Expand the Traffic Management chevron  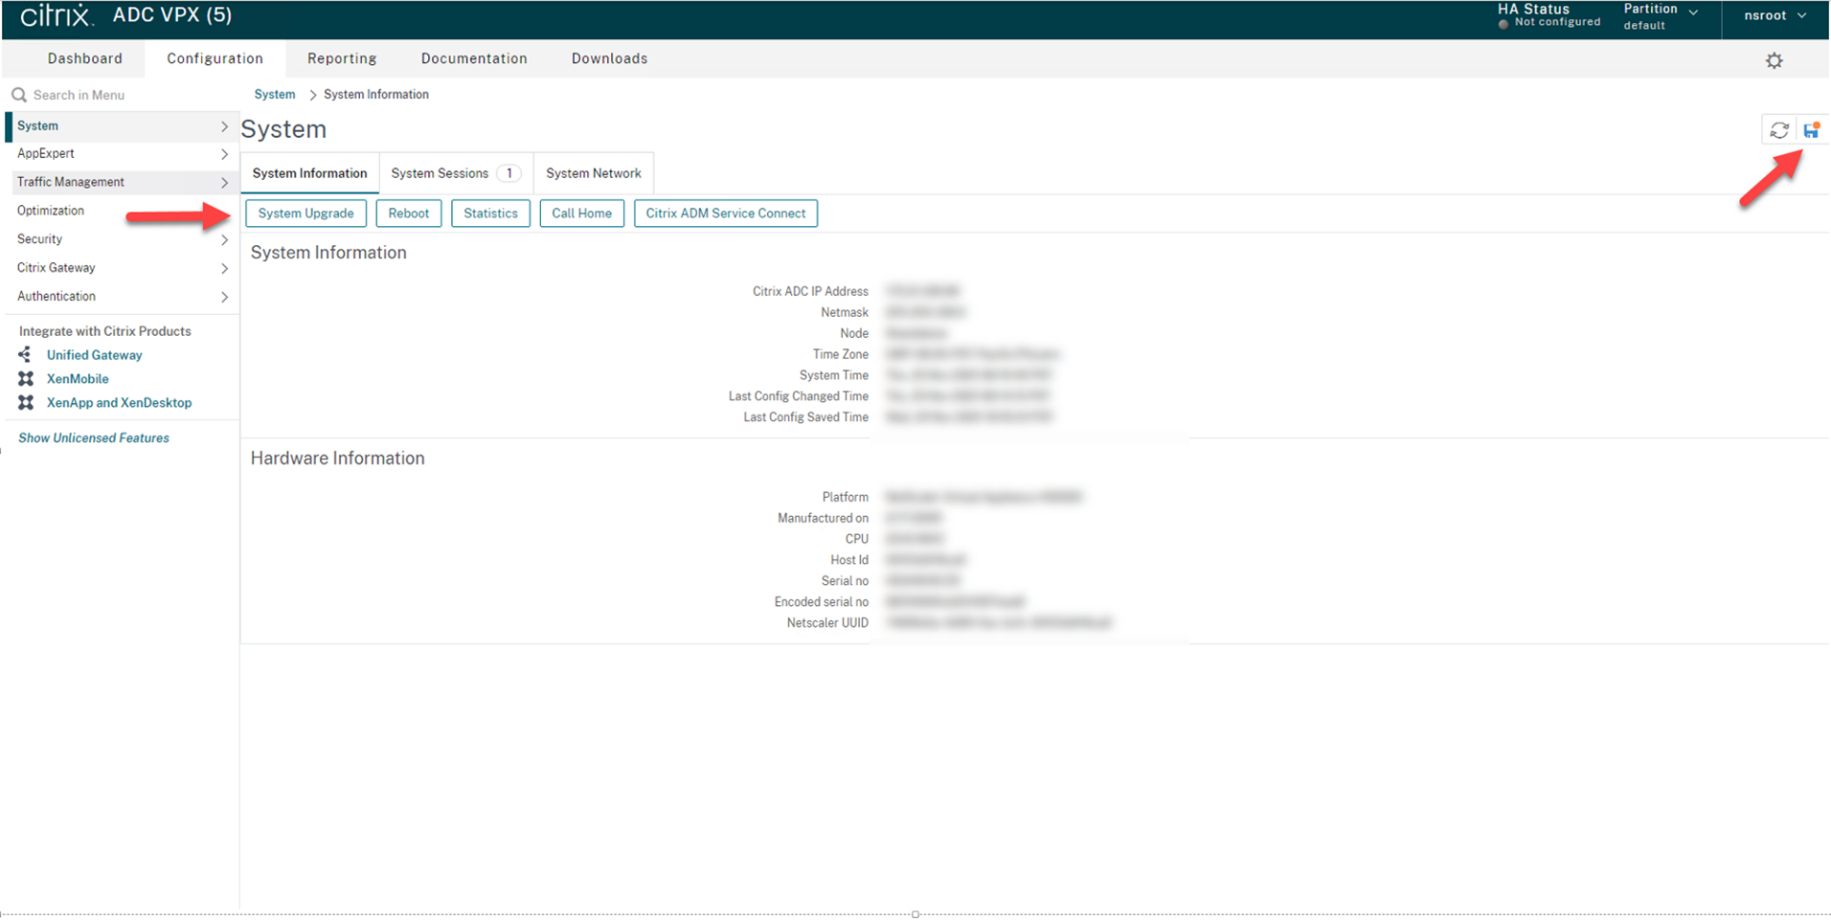click(x=224, y=183)
